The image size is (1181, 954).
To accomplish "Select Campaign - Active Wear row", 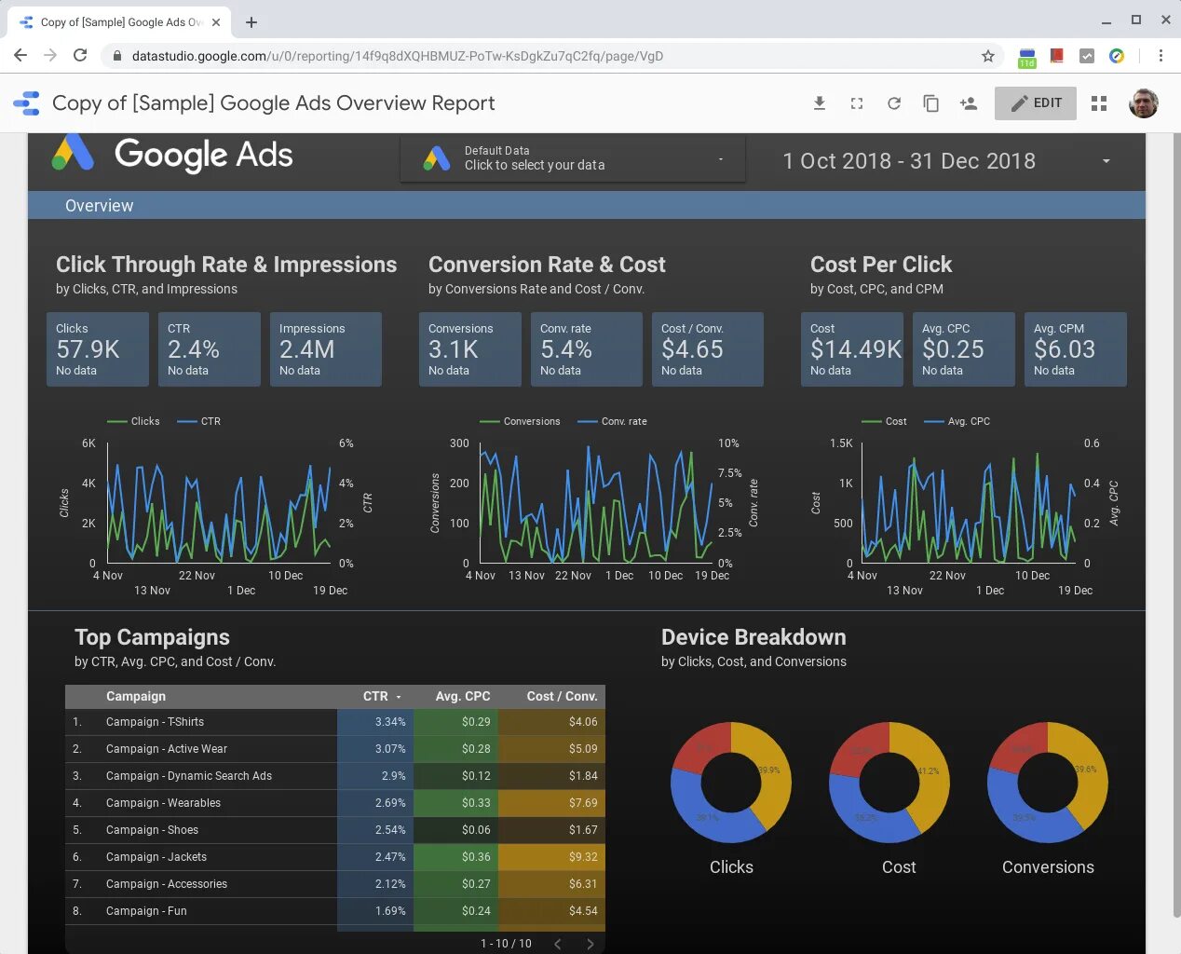I will 335,749.
